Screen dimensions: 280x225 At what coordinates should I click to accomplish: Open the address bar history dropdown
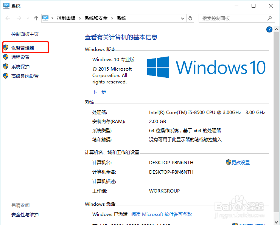[x=183, y=18]
